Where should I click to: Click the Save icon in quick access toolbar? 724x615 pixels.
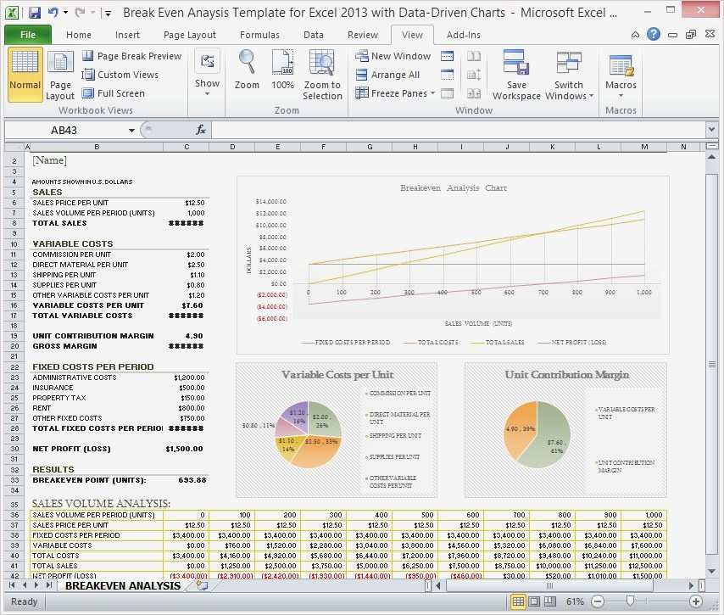click(x=35, y=13)
